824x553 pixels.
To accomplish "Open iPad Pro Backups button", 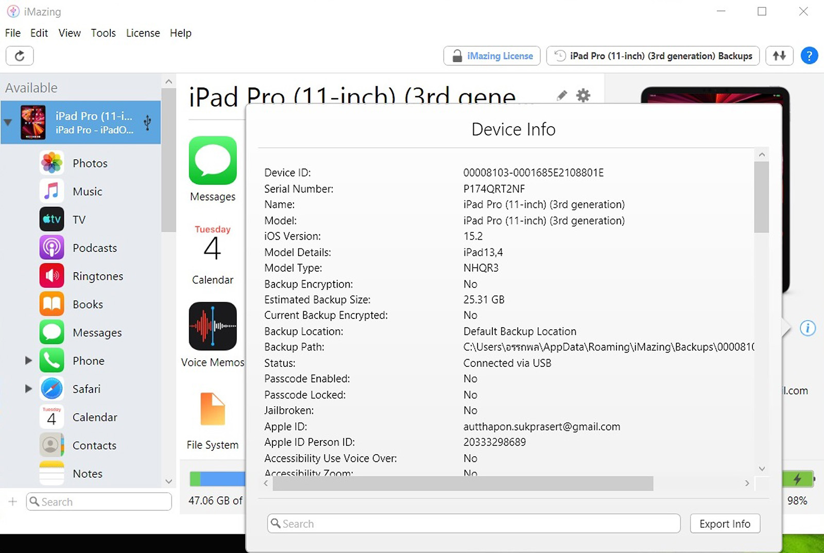I will click(x=653, y=56).
